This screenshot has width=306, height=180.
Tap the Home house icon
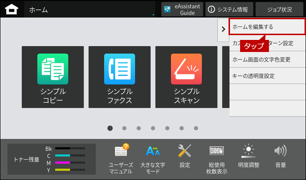12,9
